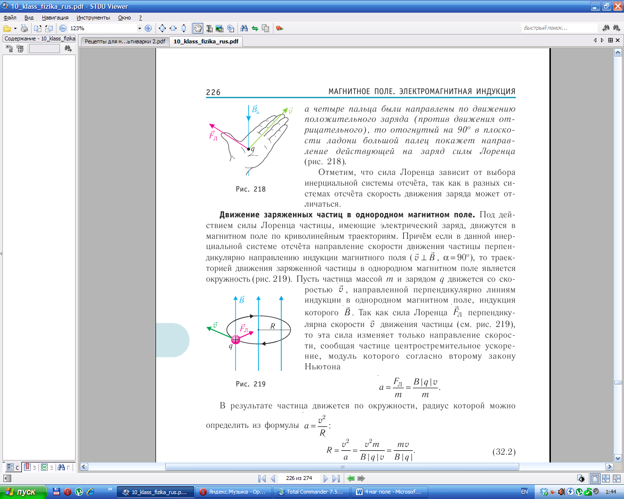Click the green arrows toolbar icon
The image size is (624, 499).
254,28
